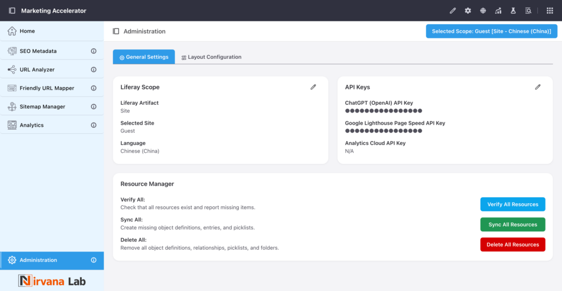Collapse panel via icon beside Administration heading
The height and width of the screenshot is (291, 562).
click(116, 31)
